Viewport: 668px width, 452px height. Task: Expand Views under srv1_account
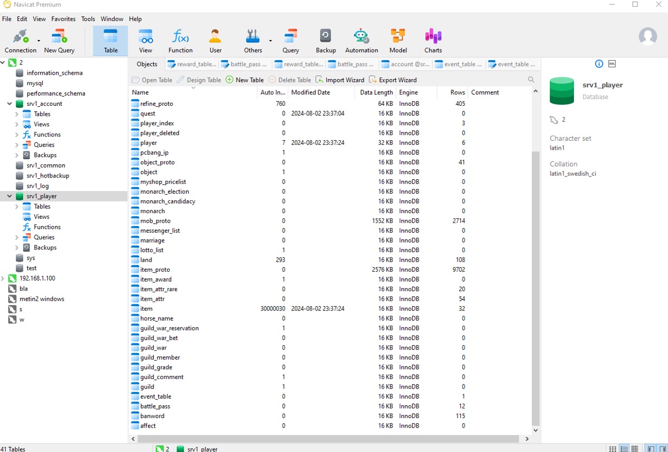point(17,124)
